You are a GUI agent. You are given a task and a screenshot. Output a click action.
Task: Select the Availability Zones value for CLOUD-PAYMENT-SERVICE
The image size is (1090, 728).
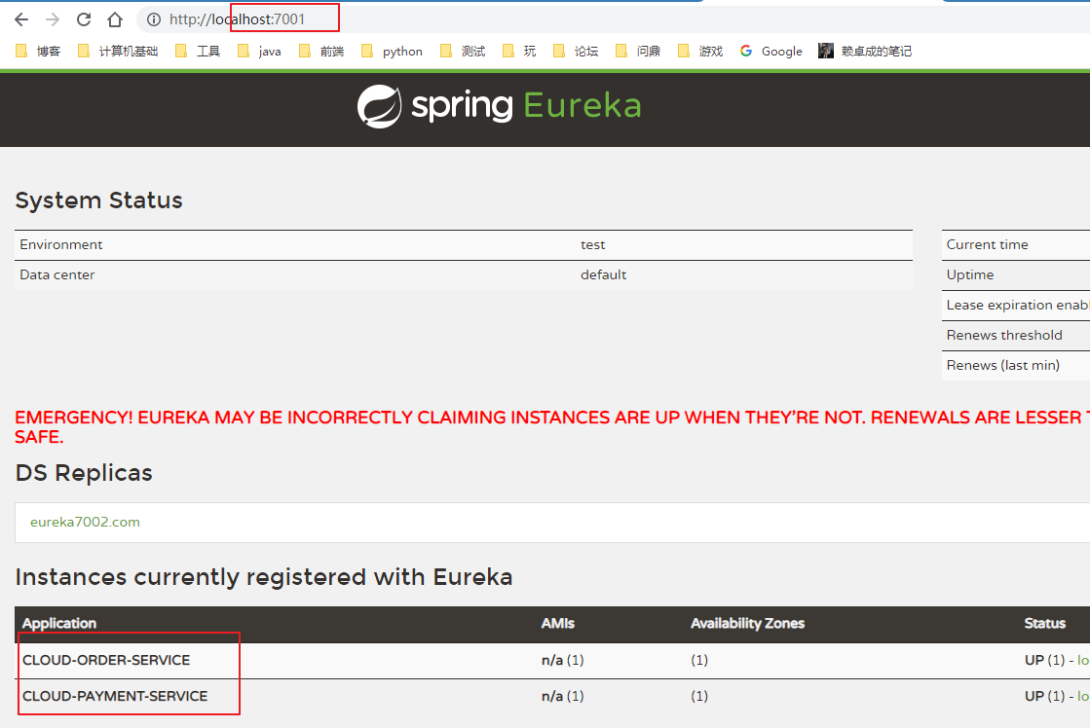coord(699,696)
